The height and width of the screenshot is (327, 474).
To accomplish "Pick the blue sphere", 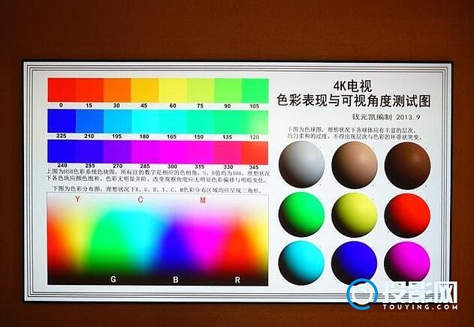I will [354, 262].
